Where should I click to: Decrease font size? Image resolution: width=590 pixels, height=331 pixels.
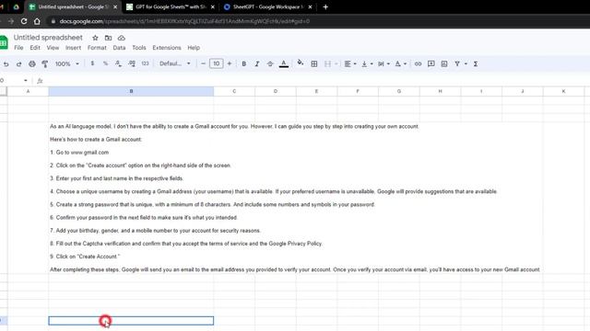pos(203,63)
